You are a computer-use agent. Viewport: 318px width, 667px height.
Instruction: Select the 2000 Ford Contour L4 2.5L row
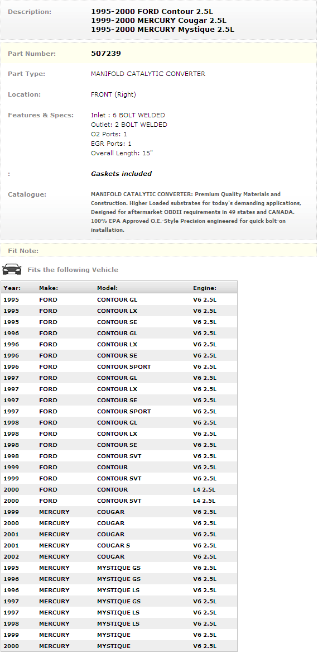tap(119, 489)
